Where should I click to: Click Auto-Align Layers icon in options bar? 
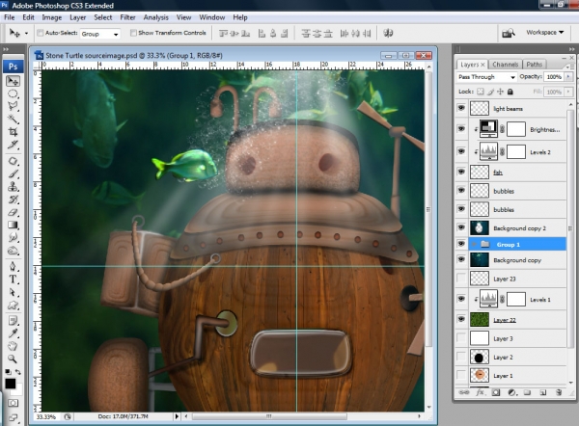click(388, 33)
